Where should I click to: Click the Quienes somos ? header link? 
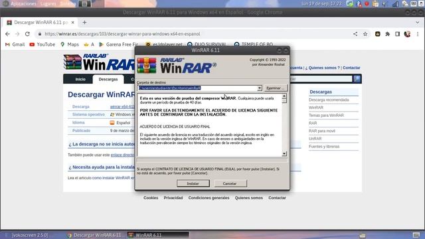point(324,68)
